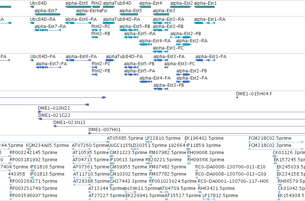Open the alpha-Est3-PB protein label

(169, 85)
